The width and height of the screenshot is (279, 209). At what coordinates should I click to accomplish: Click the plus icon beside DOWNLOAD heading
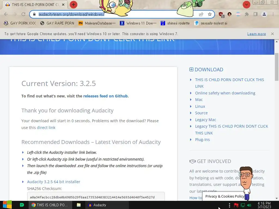191,69
